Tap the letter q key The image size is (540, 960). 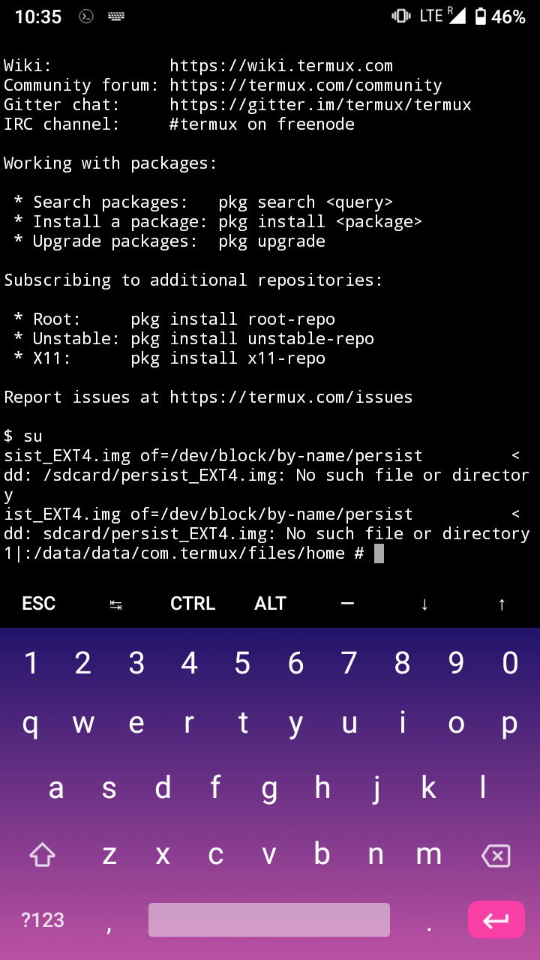30,724
